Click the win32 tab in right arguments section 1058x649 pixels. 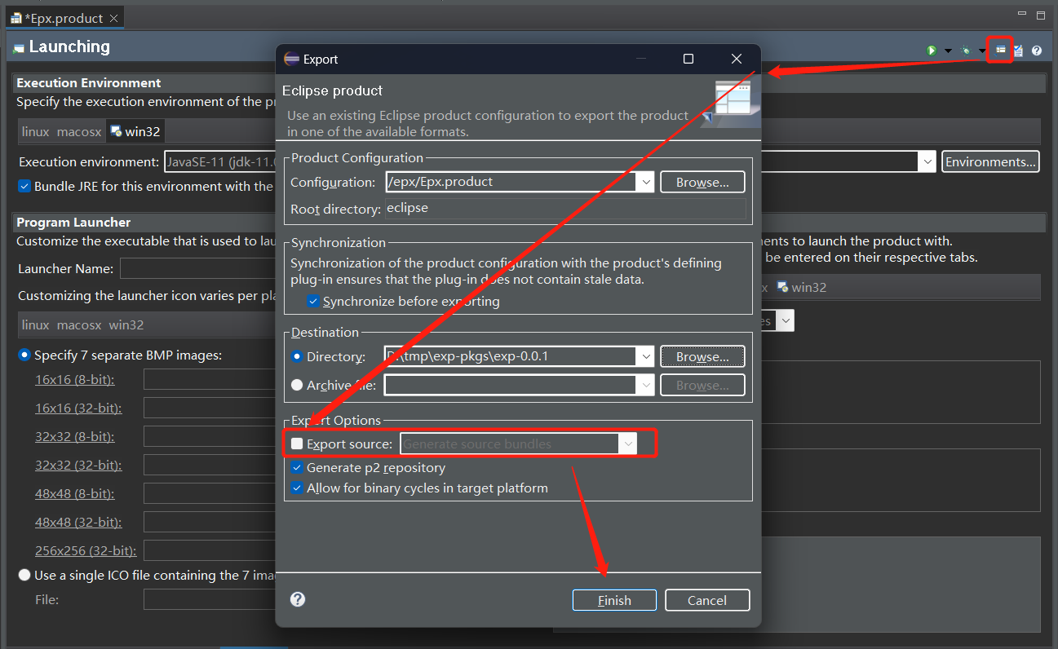click(802, 287)
